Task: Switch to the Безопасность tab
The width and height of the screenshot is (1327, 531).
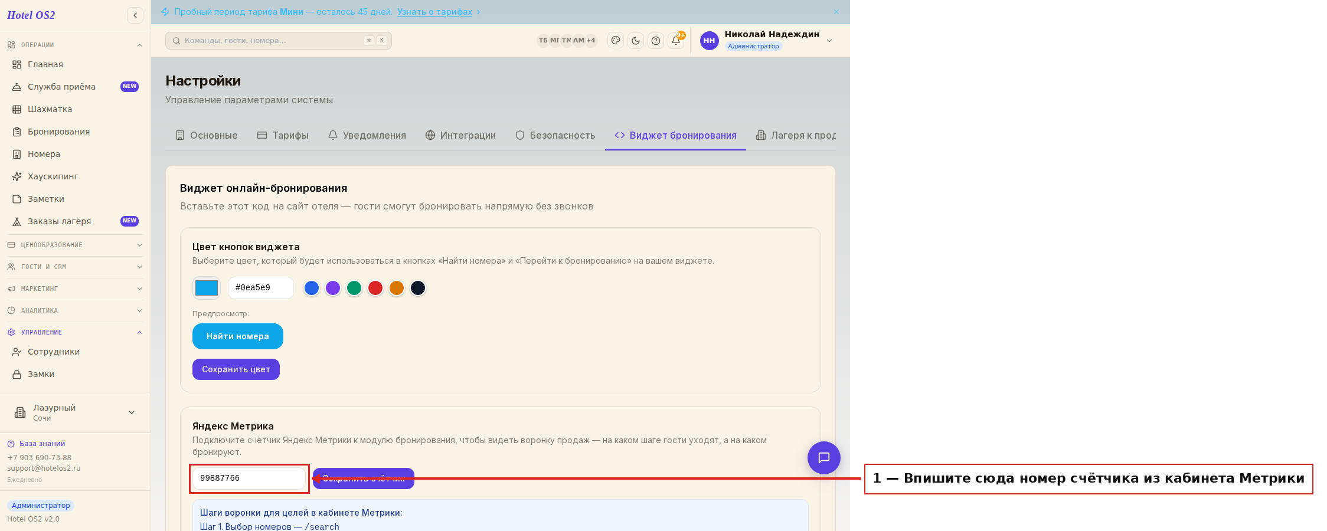Action: point(555,136)
